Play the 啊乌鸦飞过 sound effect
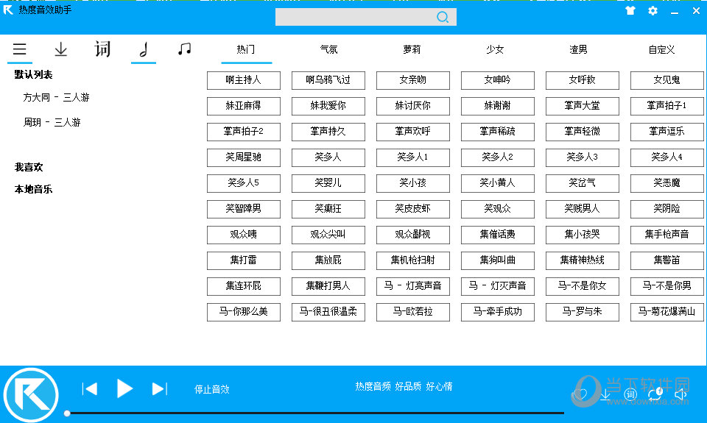This screenshot has width=707, height=423. click(x=328, y=80)
